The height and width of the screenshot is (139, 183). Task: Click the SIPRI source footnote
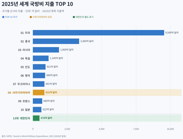(34, 136)
